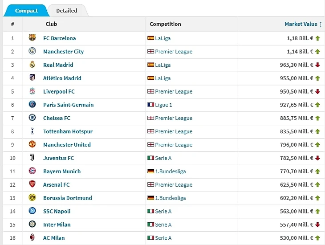
Task: Click the Borussia Dortmund crest icon
Action: click(32, 198)
